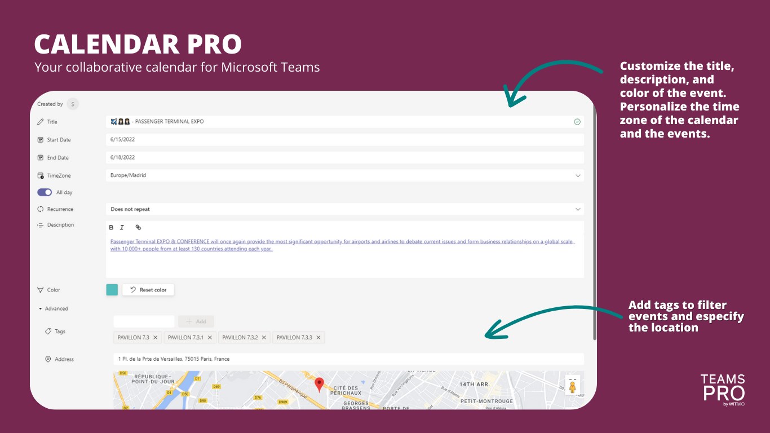
Task: Collapse the Advanced section
Action: 53,308
